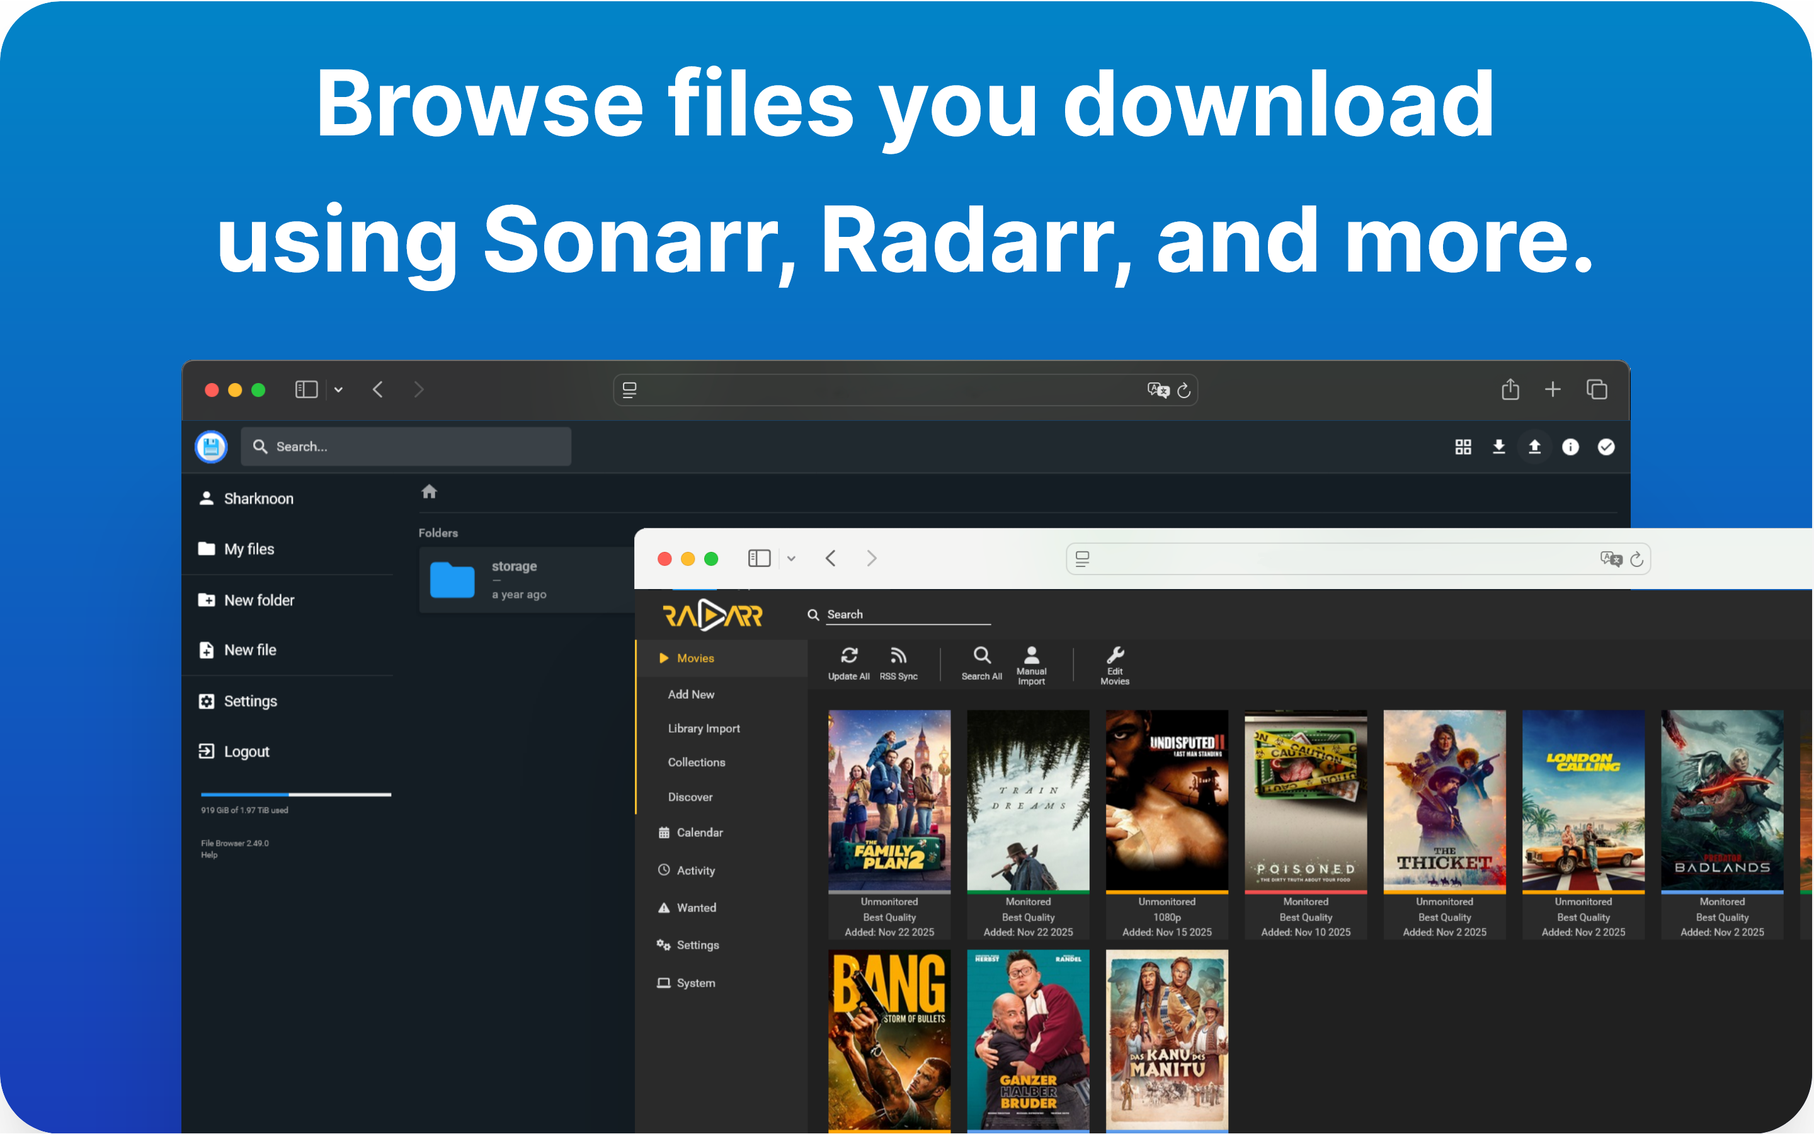Click the upload icon in File Browser
This screenshot has width=1814, height=1134.
click(1534, 447)
